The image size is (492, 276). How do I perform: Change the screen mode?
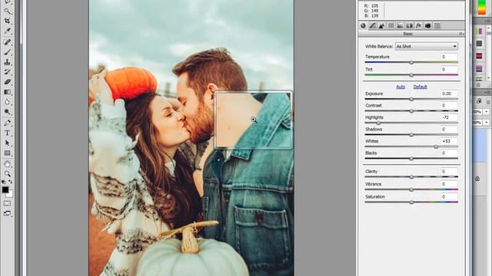(x=7, y=214)
